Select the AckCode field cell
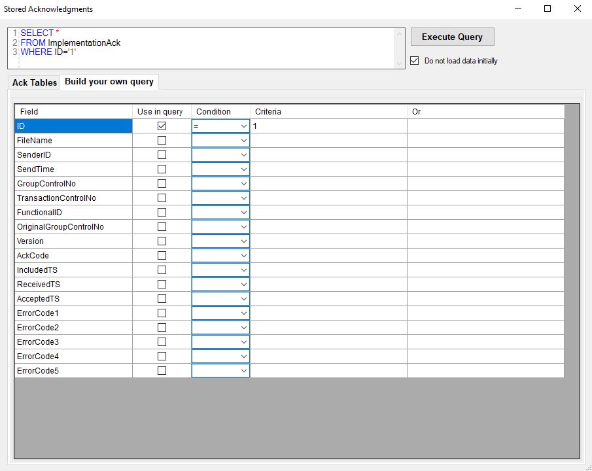 [74, 255]
